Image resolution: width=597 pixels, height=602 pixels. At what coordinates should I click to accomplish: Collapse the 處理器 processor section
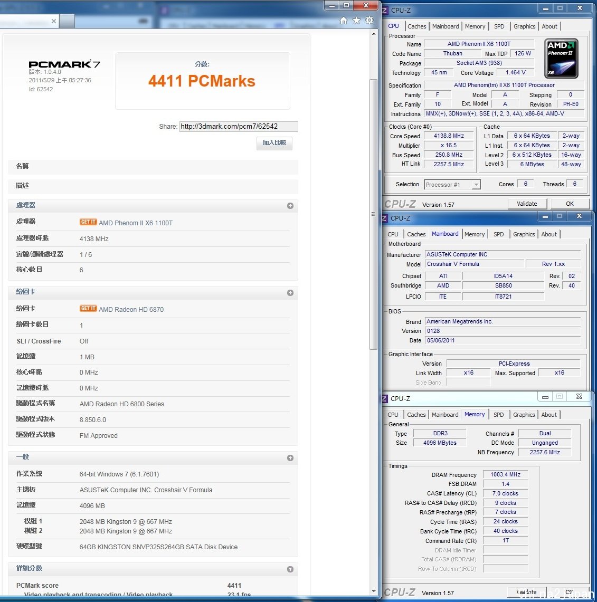coord(290,206)
